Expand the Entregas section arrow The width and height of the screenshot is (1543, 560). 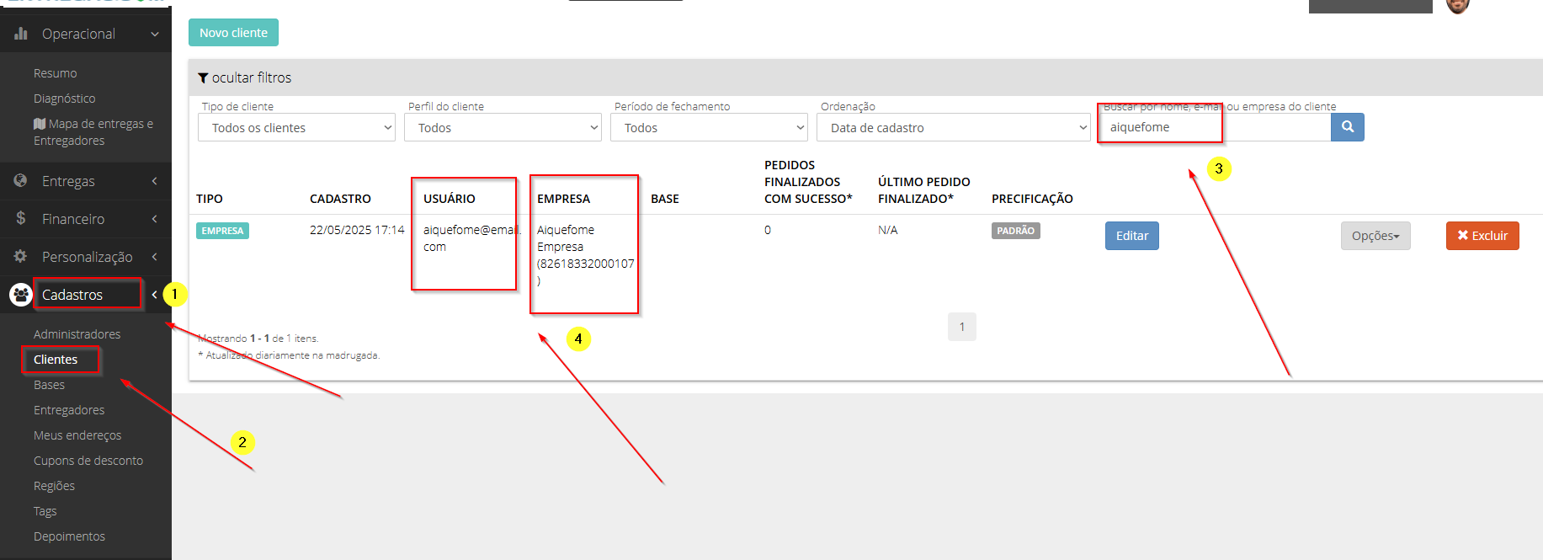pos(155,181)
